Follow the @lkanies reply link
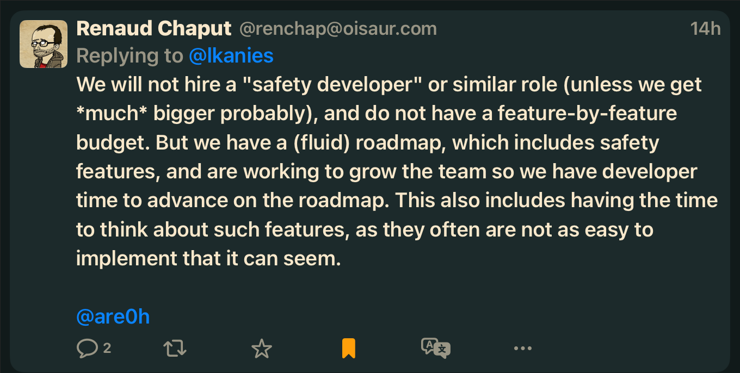The image size is (740, 373). click(x=231, y=55)
